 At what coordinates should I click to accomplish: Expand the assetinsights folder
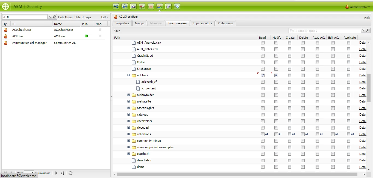coord(128,108)
